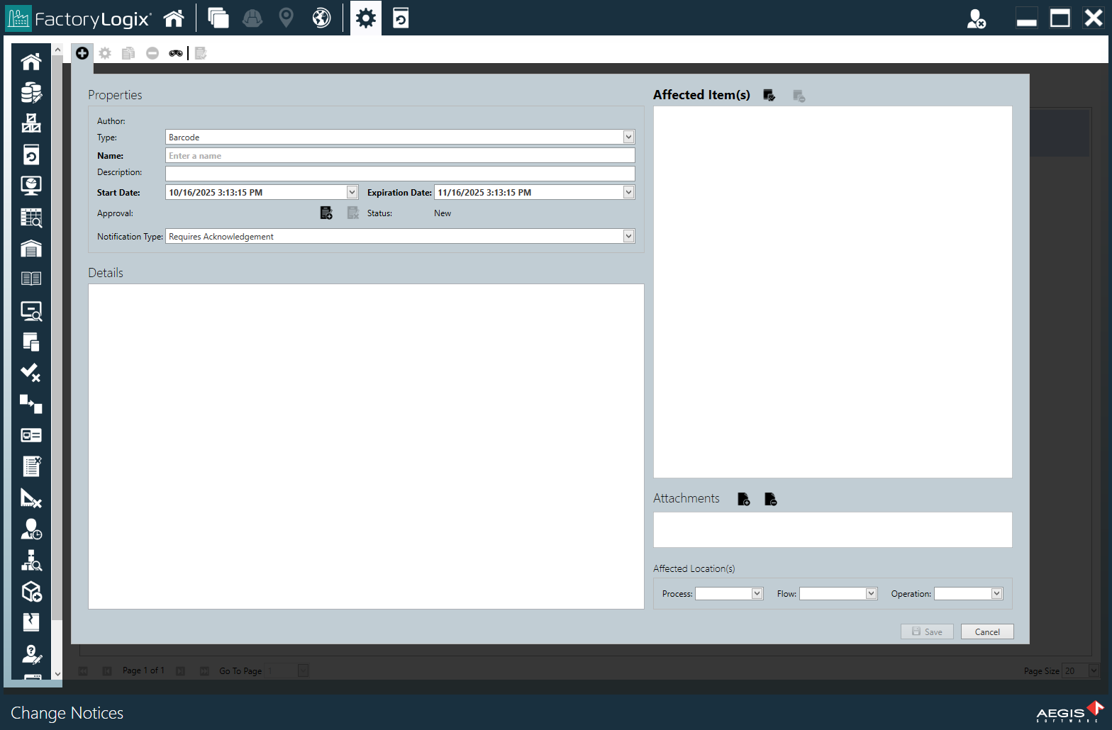1112x730 pixels.
Task: Open the Start Date picker dropdown
Action: [352, 192]
